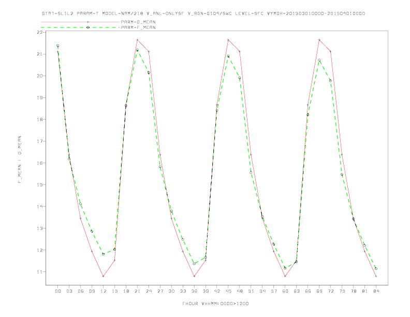This screenshot has width=410, height=317.
Task: Click y-axis tick label 17
Action: tap(40, 141)
